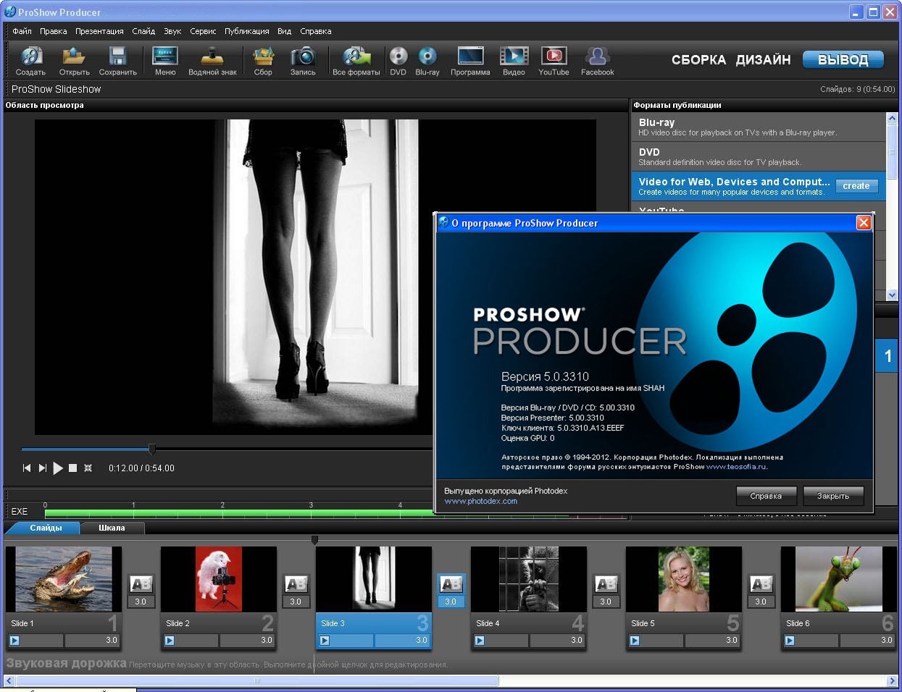Click the transition icon after Slide 2

click(x=296, y=584)
